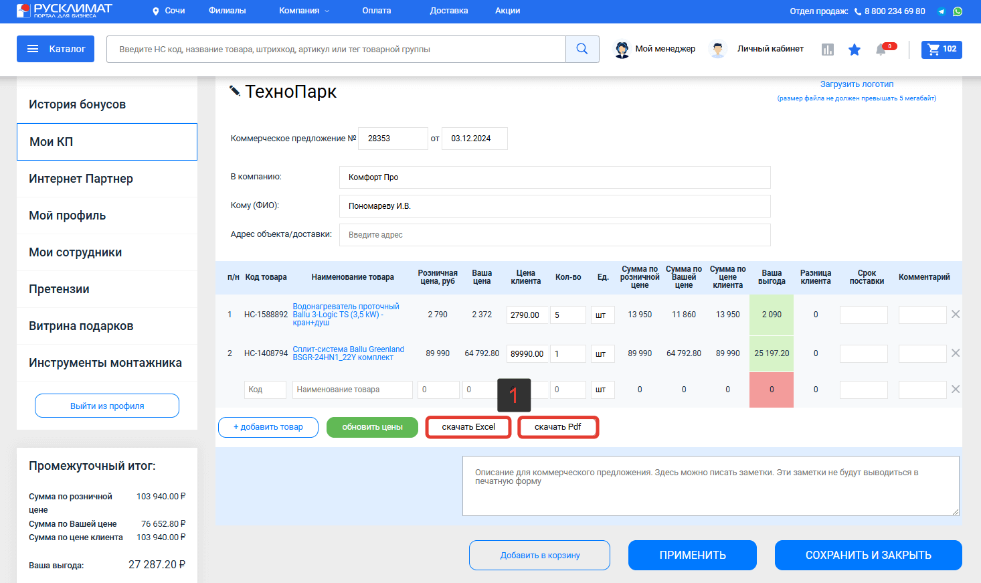Click the + добавить товар button
Image resolution: width=981 pixels, height=583 pixels.
(268, 427)
